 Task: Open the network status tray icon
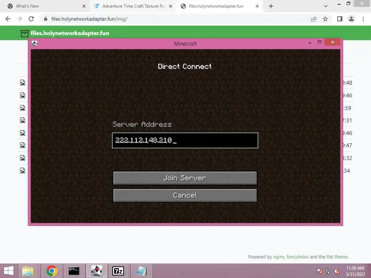(328, 271)
